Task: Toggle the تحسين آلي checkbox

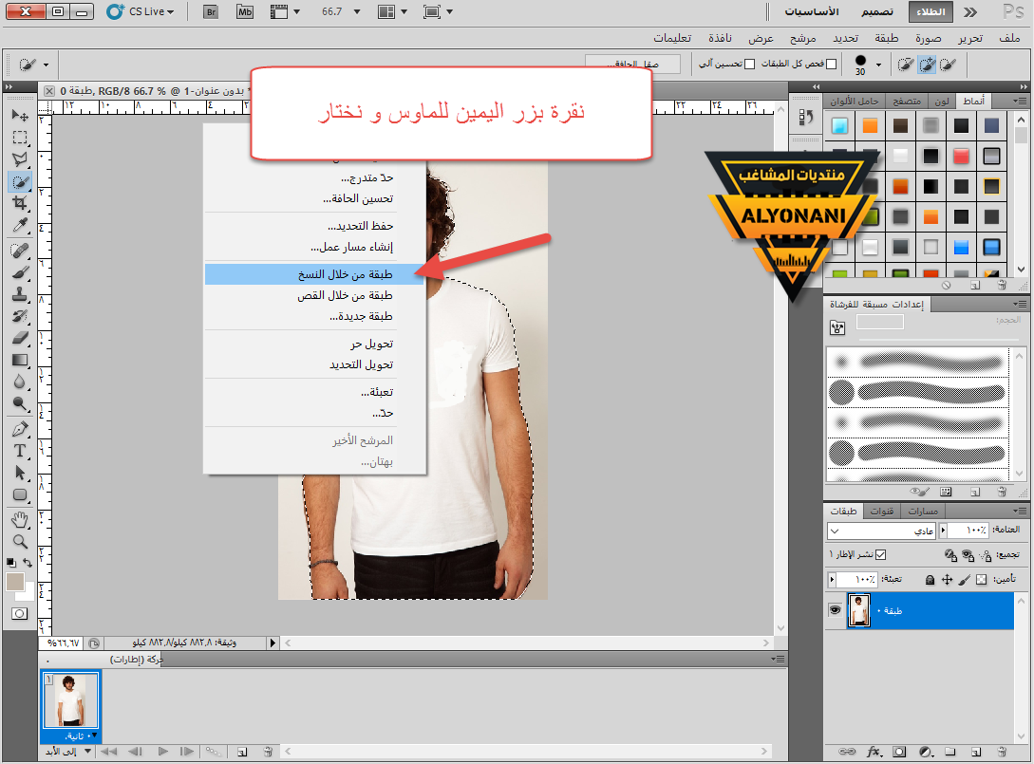Action: pyautogui.click(x=749, y=64)
